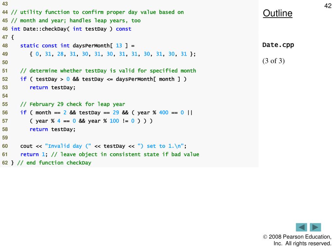Click 'int Date::checkDay( int testDay ) const' line
This screenshot has width=335, height=251.
[x=71, y=29]
